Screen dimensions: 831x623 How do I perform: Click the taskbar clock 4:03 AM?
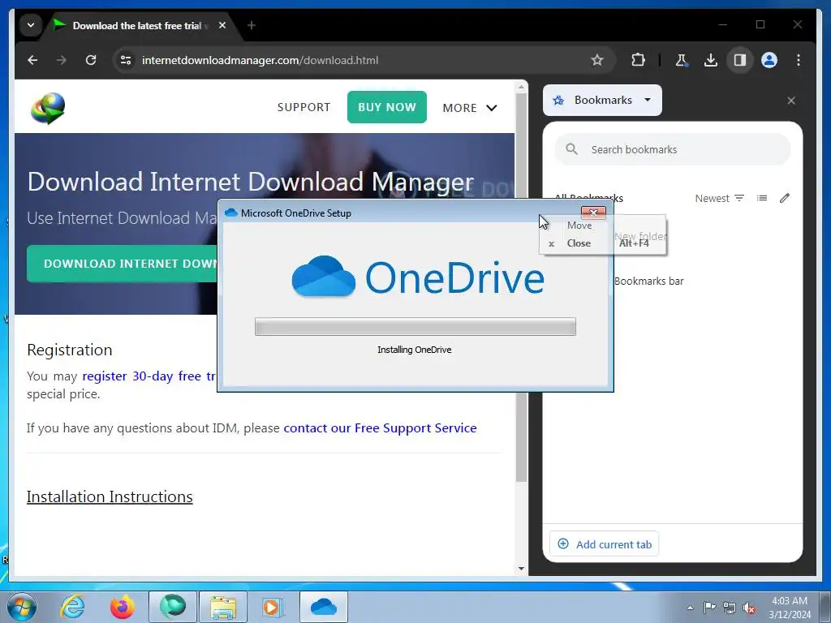click(790, 608)
